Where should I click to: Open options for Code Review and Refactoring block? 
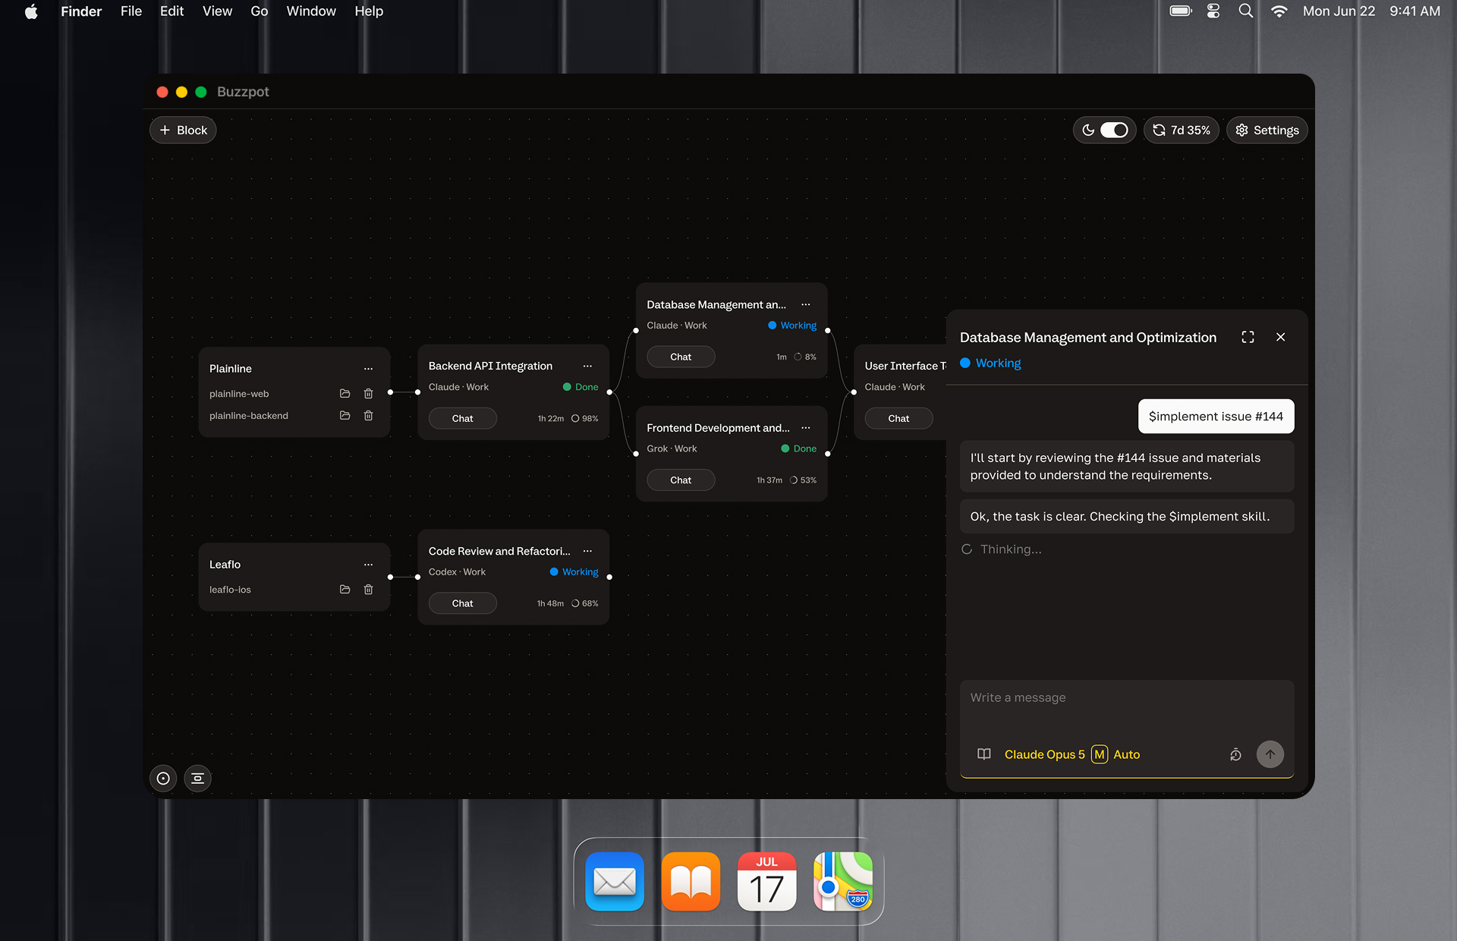[x=587, y=551]
